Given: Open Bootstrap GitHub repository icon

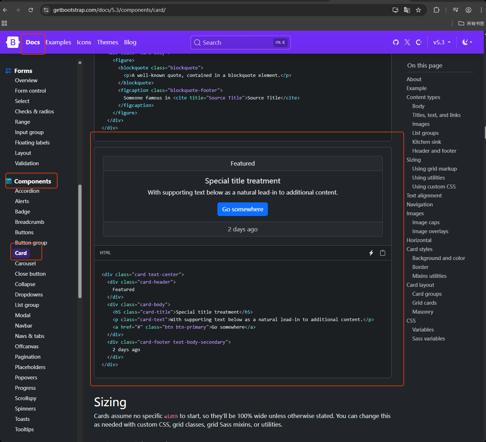Looking at the screenshot, I should click(x=396, y=42).
